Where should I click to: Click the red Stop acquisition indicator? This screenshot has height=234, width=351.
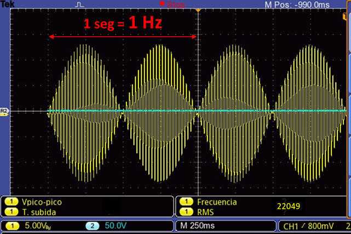click(172, 4)
